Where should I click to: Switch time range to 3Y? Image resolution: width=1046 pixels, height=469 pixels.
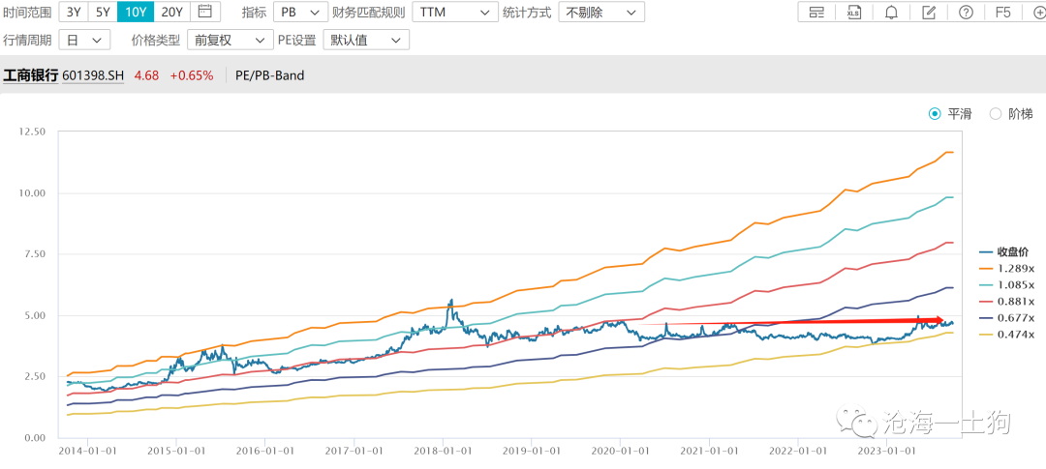point(75,13)
